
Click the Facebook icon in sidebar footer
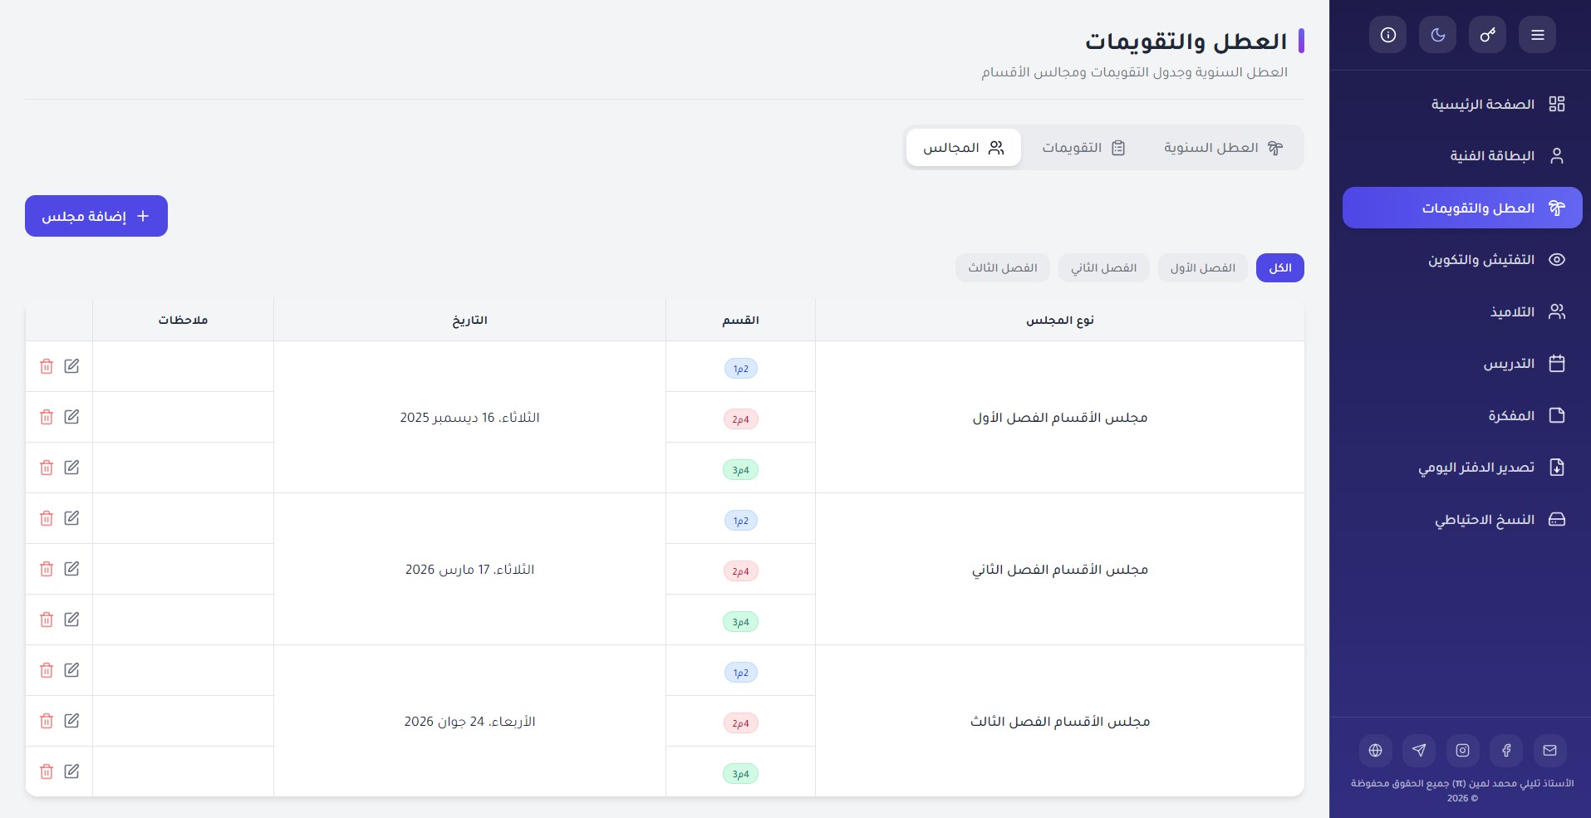1506,750
